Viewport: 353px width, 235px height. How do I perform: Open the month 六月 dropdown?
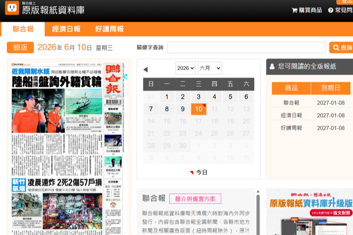coord(210,68)
